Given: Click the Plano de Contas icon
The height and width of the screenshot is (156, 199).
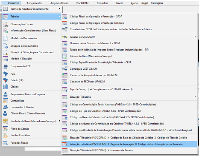Looking at the screenshot, I should 6,129.
